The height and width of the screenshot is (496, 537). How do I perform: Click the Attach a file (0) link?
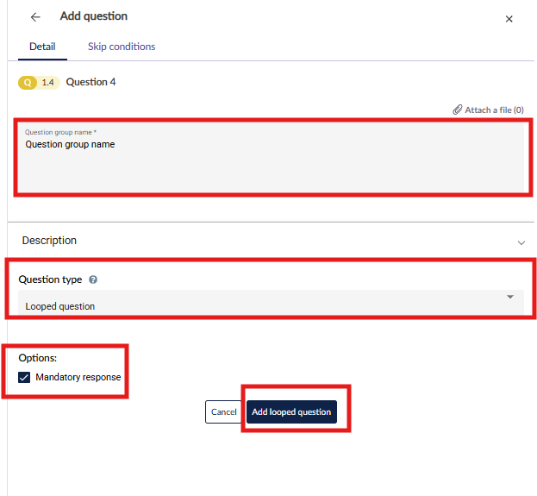(x=494, y=110)
